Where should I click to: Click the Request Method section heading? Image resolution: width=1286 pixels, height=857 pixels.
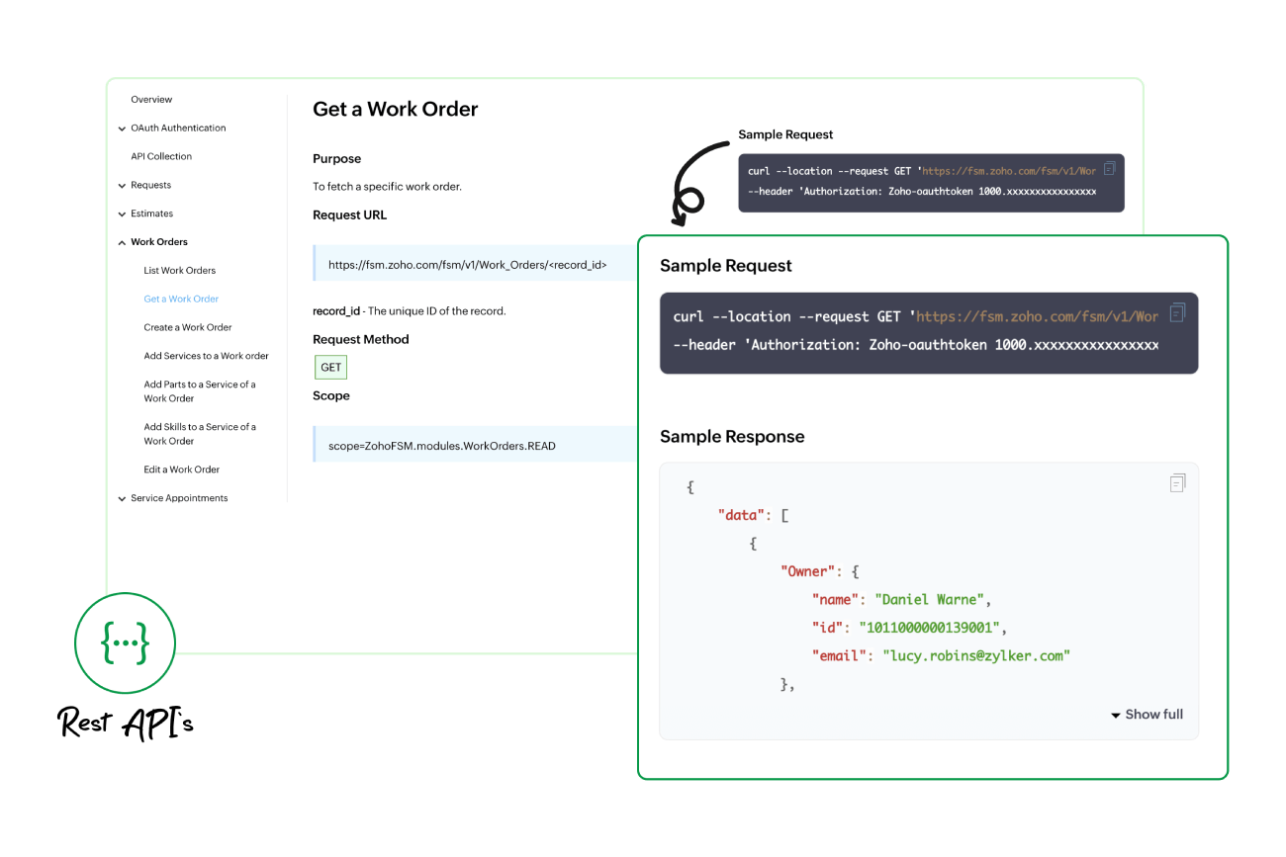361,340
